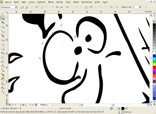Click Rotate or Skew Nodes button
156x114 pixels.
tap(91, 7)
